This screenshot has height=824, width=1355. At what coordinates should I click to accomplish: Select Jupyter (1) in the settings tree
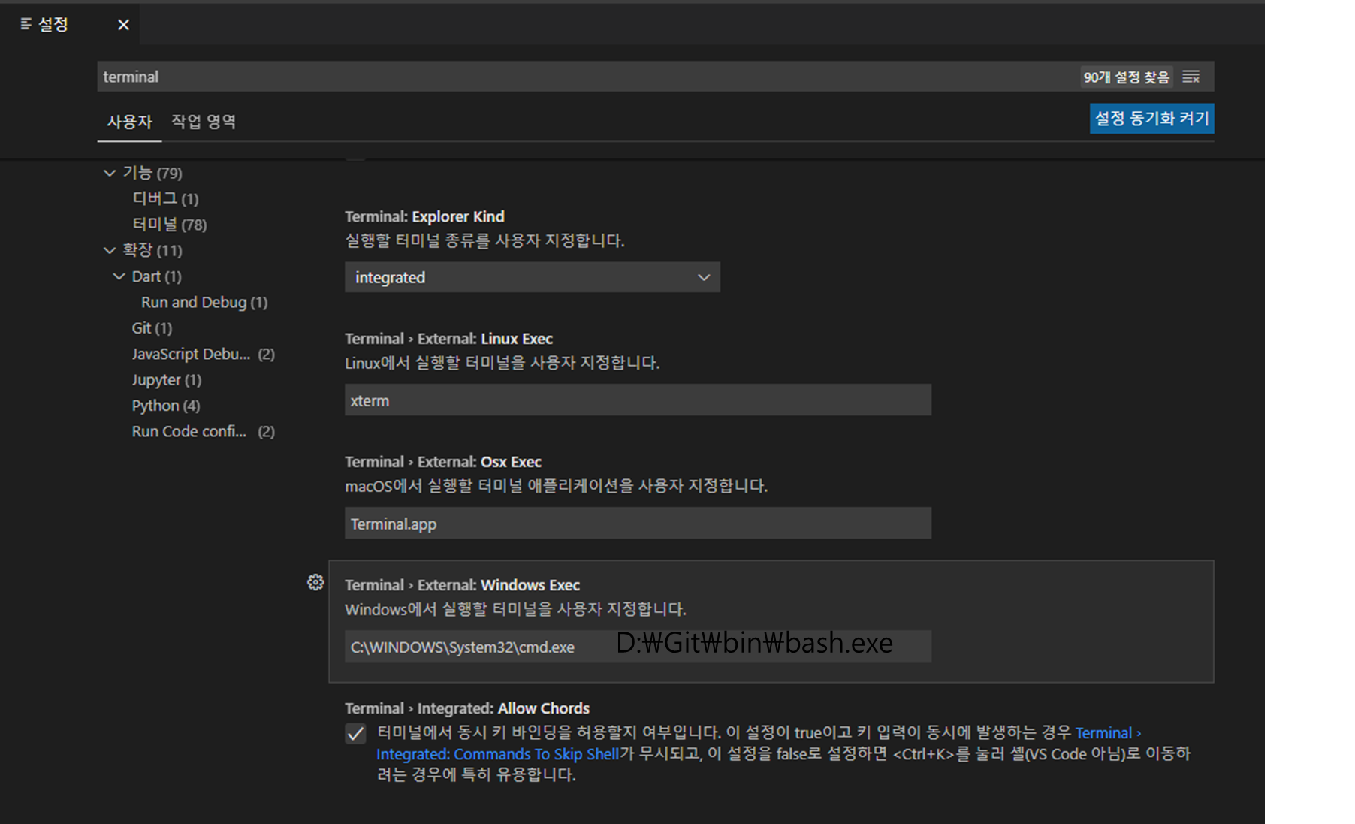[167, 380]
